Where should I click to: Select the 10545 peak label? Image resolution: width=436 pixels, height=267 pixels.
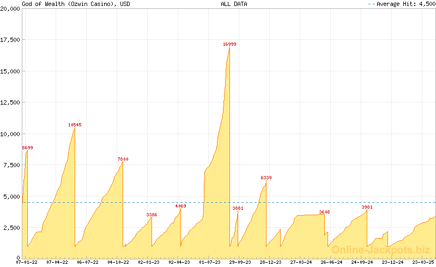75,125
